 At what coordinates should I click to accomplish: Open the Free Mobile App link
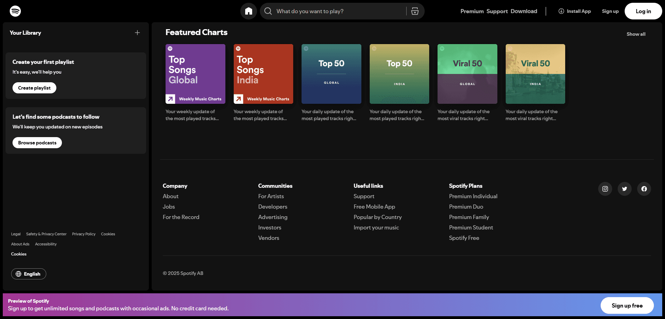coord(374,207)
